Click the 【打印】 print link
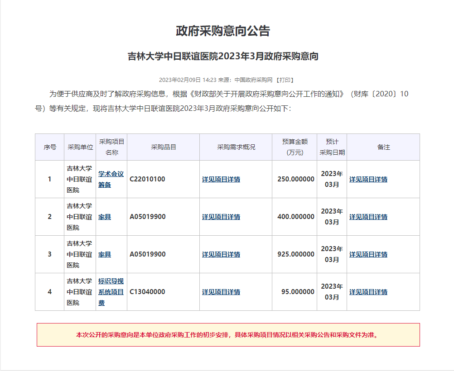Screen dimensions: 454x371 click(x=285, y=80)
